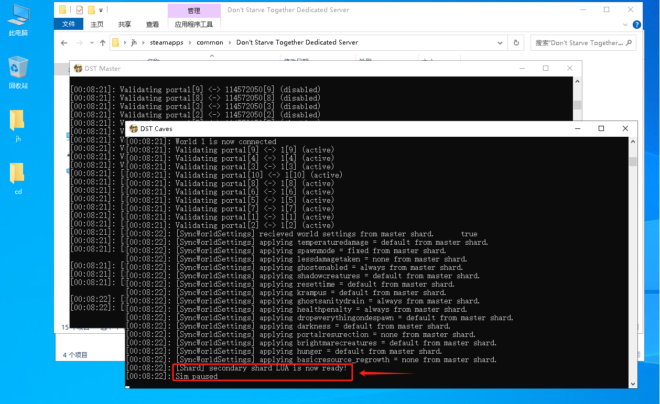Image resolution: width=660 pixels, height=404 pixels.
Task: Select the jh folder on the desktop
Action: [x=18, y=126]
